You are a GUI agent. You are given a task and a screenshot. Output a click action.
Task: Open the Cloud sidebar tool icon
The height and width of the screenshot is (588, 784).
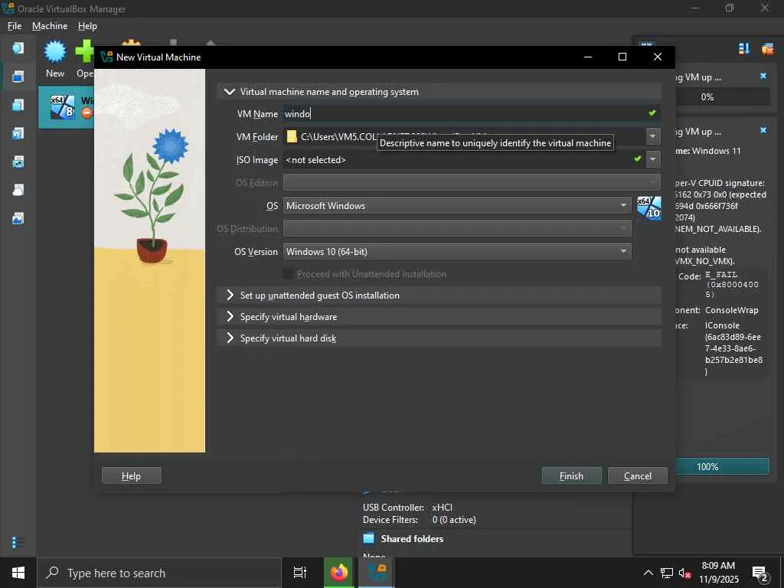tap(18, 190)
